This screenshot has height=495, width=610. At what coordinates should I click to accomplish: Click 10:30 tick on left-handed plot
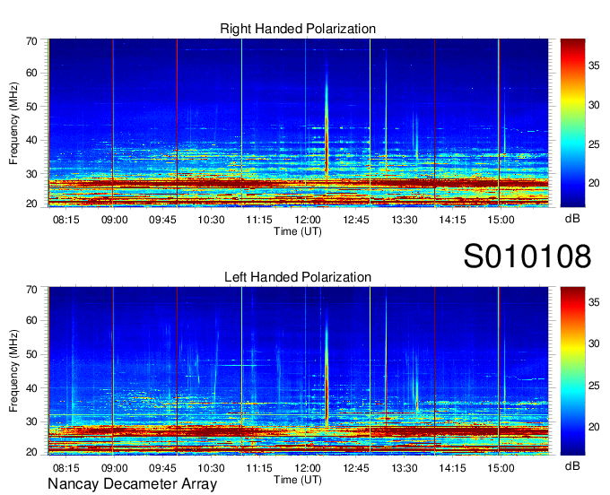pos(211,468)
